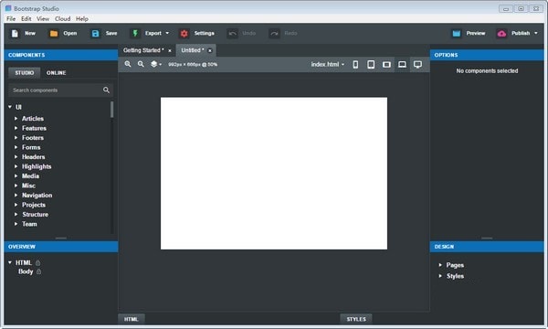Switch to desktop monitor preview size
548x329 pixels.
pos(417,64)
